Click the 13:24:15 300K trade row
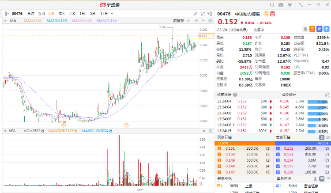 (244, 131)
